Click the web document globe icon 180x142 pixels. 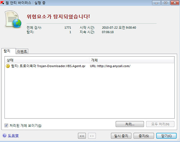13,19
